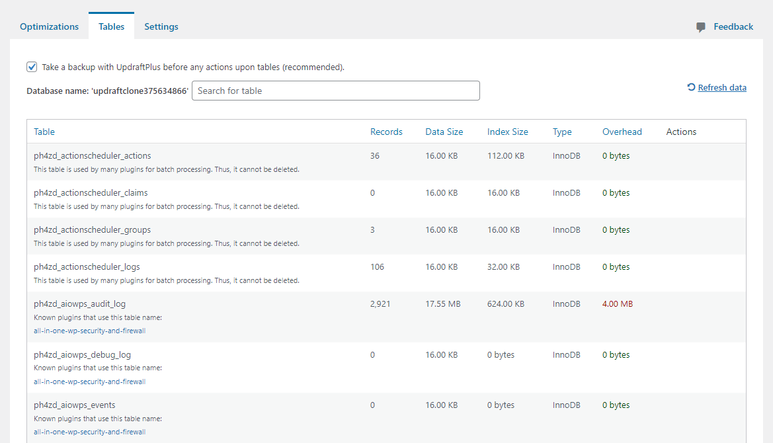
Task: Open plugin link under ph4zd_aiowps_audit_log
Action: tap(89, 331)
